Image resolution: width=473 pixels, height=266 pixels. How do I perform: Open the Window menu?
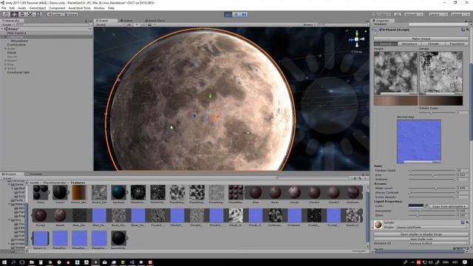pyautogui.click(x=99, y=8)
